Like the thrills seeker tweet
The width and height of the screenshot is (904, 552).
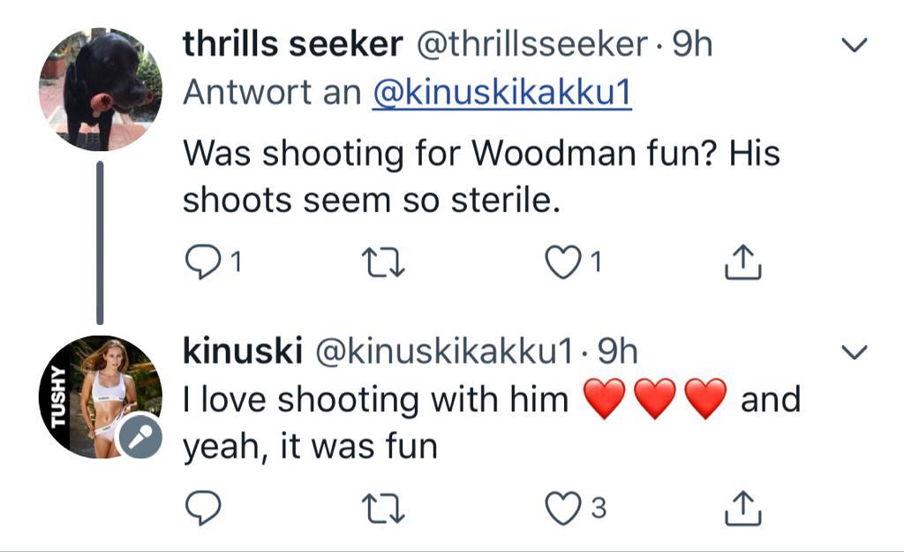563,261
